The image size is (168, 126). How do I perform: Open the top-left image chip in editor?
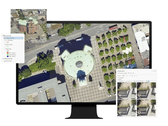tap(127, 91)
